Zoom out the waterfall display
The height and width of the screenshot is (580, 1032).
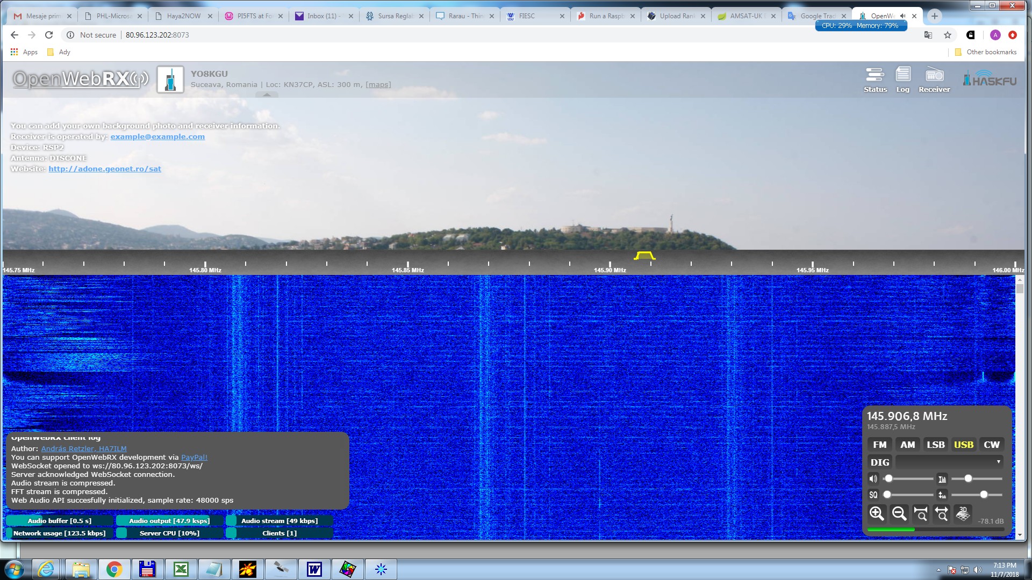899,514
